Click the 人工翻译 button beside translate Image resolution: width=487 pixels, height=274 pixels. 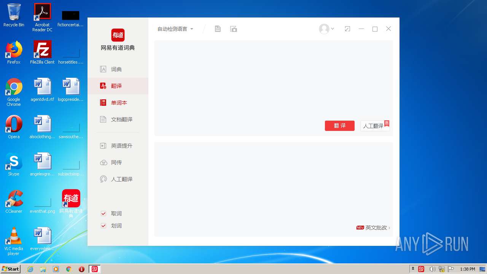[375, 126]
